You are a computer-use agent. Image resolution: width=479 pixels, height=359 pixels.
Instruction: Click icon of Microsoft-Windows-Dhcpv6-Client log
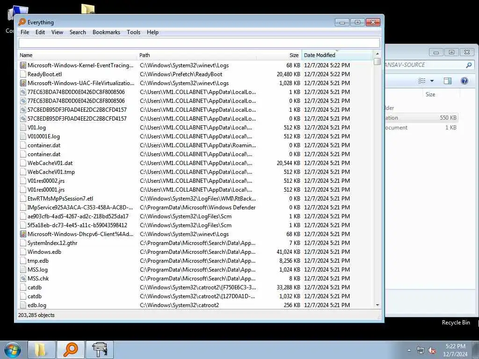pyautogui.click(x=23, y=234)
